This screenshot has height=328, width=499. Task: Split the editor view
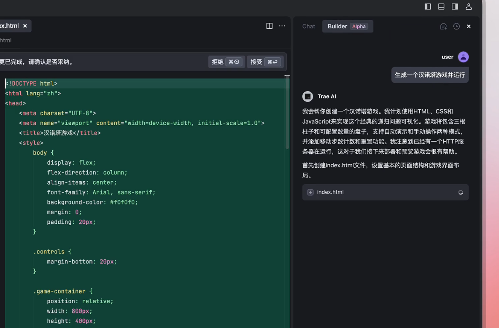pos(269,26)
